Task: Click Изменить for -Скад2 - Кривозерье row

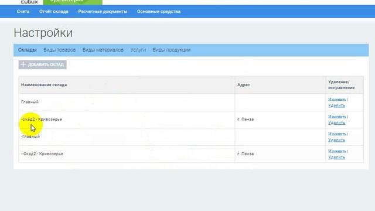Action: (x=337, y=117)
